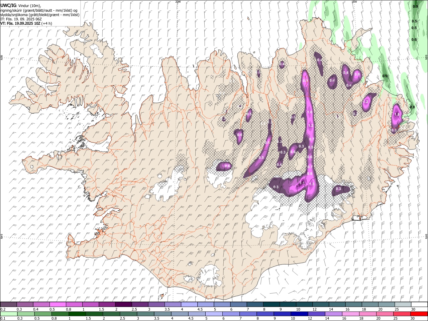Click the '1.8' precipitation value in the east
This screenshot has height=321, width=428.
point(397,114)
